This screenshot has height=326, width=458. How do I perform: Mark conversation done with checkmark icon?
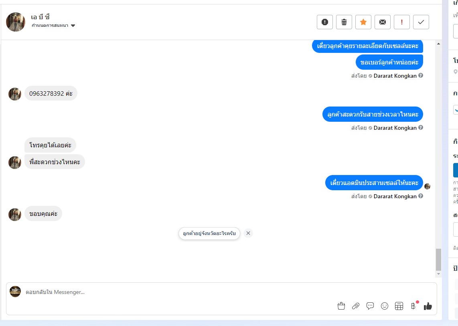[421, 22]
